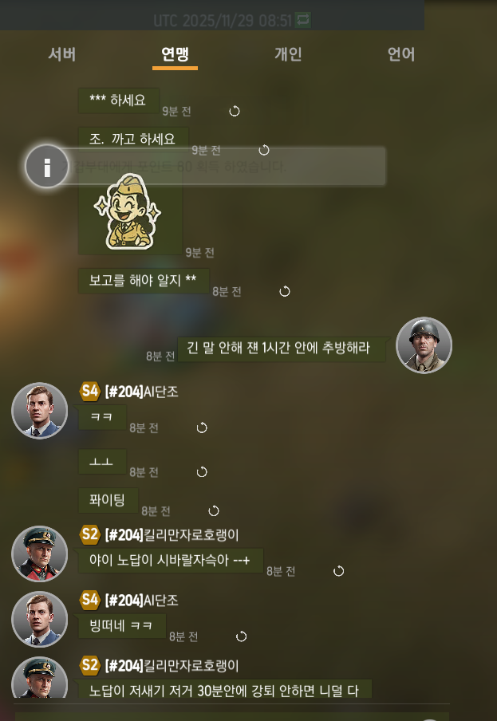Click the first [#204]킬리만자로호랭이 player name

tap(172, 535)
